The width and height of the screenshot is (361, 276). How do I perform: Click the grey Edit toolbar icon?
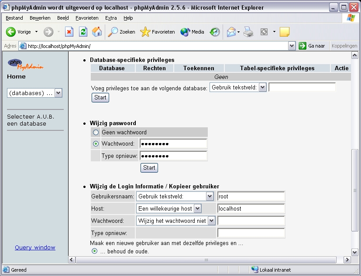pyautogui.click(x=264, y=32)
